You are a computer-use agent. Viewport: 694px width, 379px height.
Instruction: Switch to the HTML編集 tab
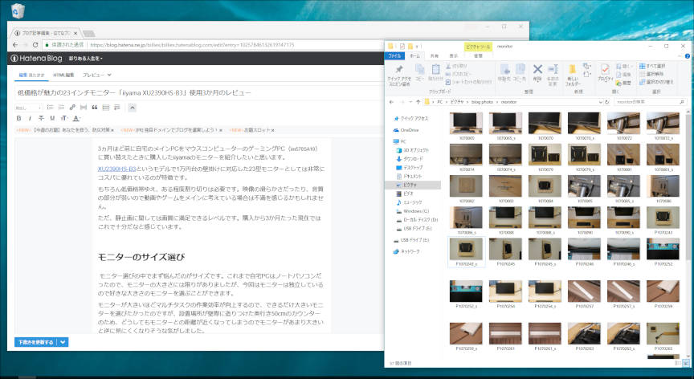point(63,75)
